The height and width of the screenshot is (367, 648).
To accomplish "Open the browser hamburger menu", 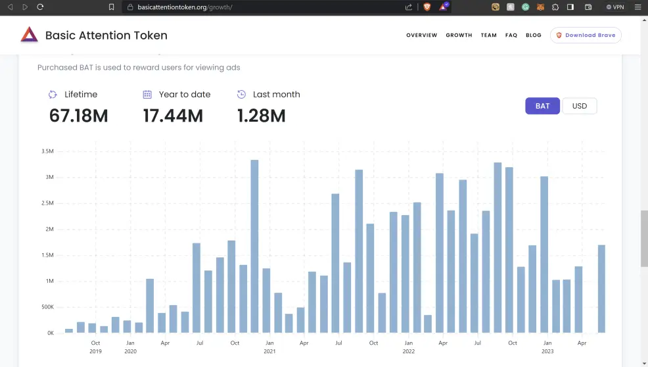I will coord(637,7).
